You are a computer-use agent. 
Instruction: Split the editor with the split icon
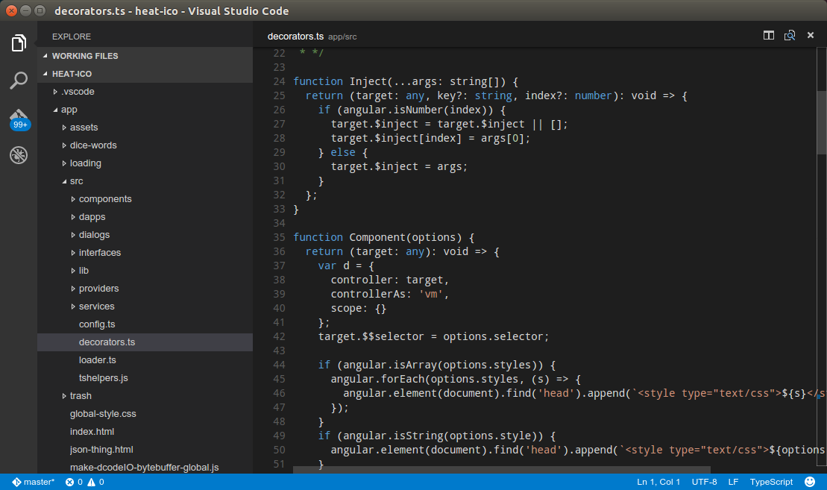(768, 35)
